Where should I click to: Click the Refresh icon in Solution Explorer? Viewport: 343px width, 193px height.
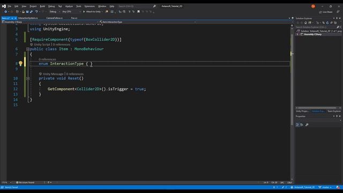tap(327, 23)
